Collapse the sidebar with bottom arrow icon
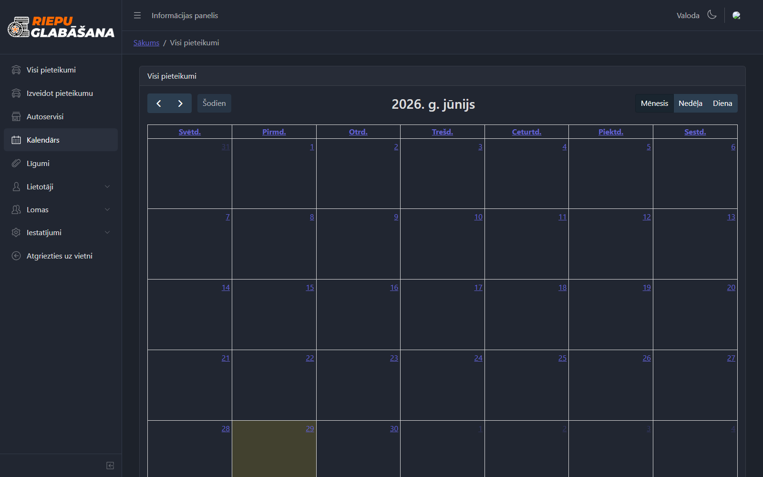 (110, 466)
